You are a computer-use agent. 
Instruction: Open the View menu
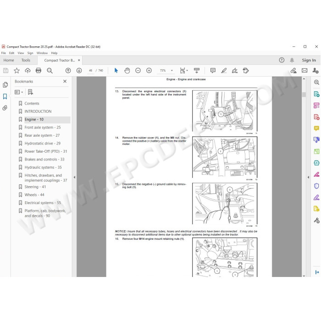tap(21, 53)
